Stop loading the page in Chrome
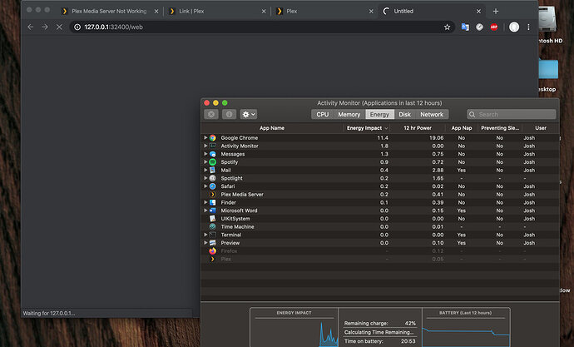Image resolution: width=574 pixels, height=347 pixels. pyautogui.click(x=59, y=27)
